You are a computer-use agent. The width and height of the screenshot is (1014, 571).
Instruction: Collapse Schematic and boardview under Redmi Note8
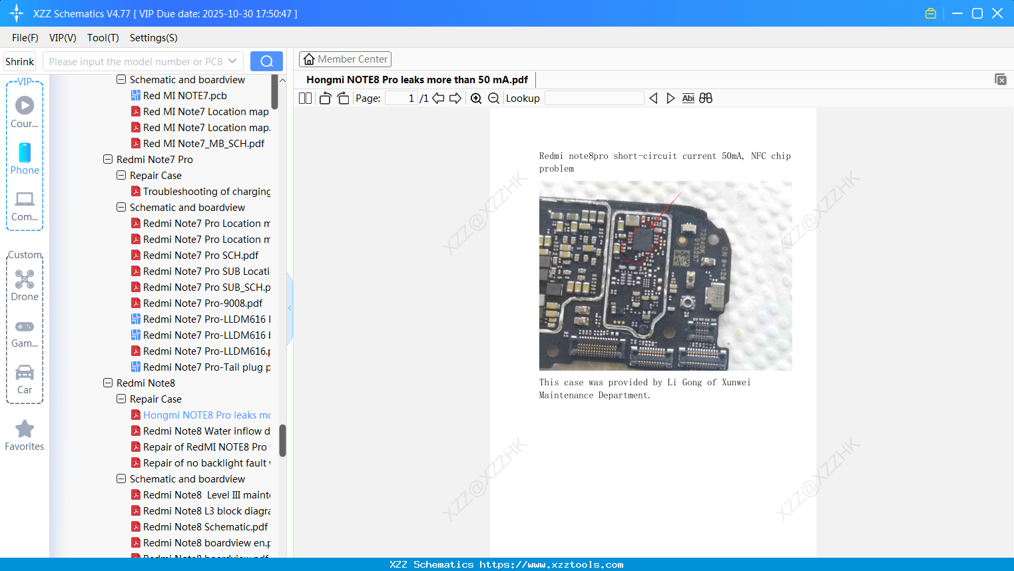[121, 479]
